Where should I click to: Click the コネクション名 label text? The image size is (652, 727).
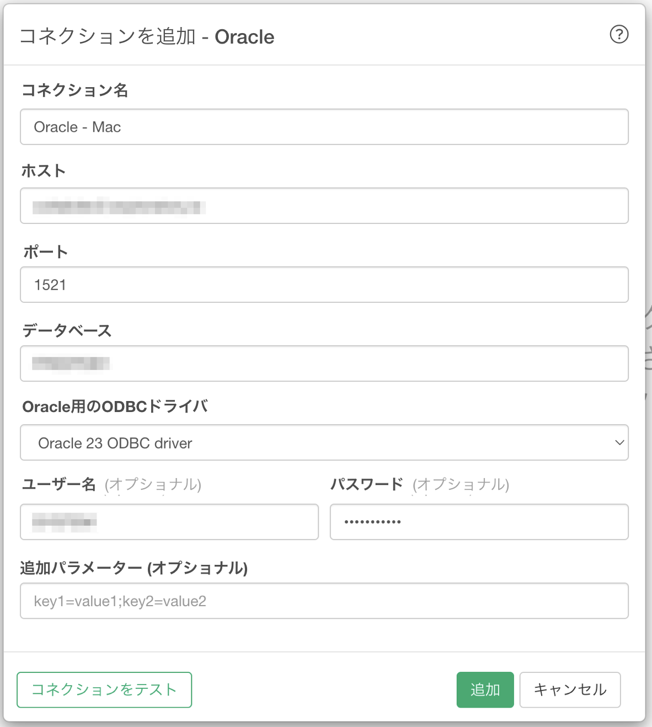(x=74, y=90)
